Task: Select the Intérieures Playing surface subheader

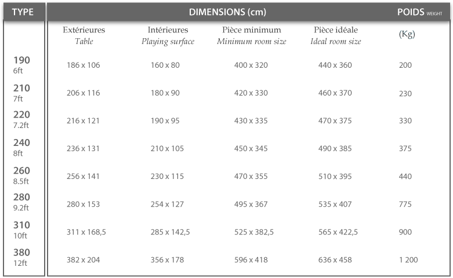Action: [x=168, y=35]
